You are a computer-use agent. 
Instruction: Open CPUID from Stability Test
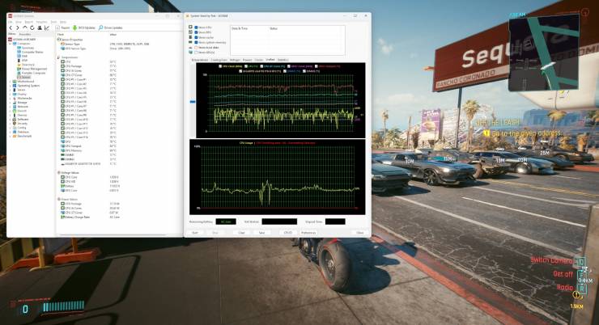click(x=287, y=232)
